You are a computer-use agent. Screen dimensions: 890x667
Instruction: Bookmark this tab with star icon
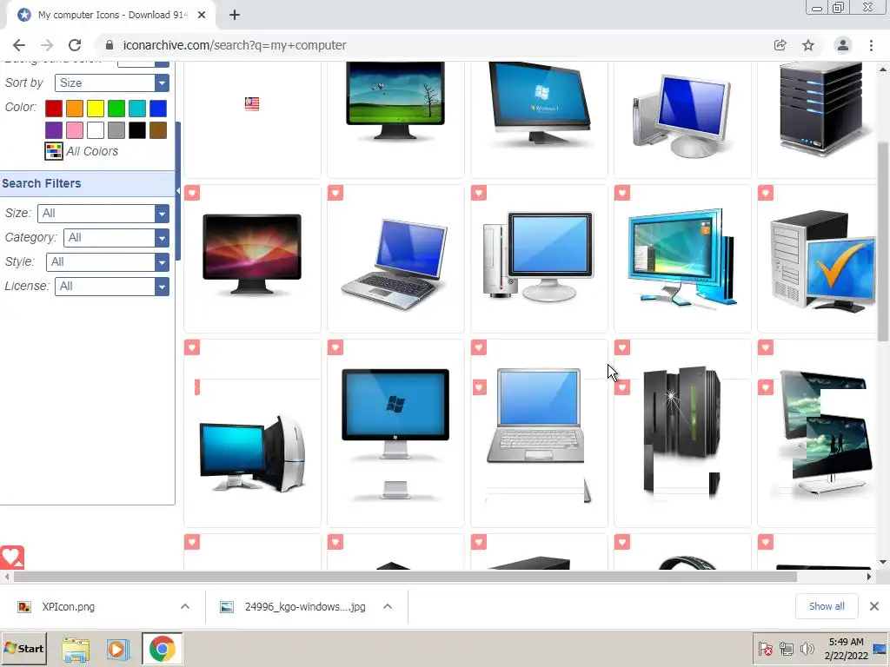coord(808,45)
